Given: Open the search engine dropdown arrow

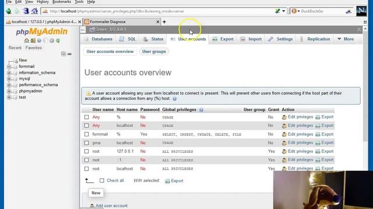Looking at the screenshot, I should [298, 11].
